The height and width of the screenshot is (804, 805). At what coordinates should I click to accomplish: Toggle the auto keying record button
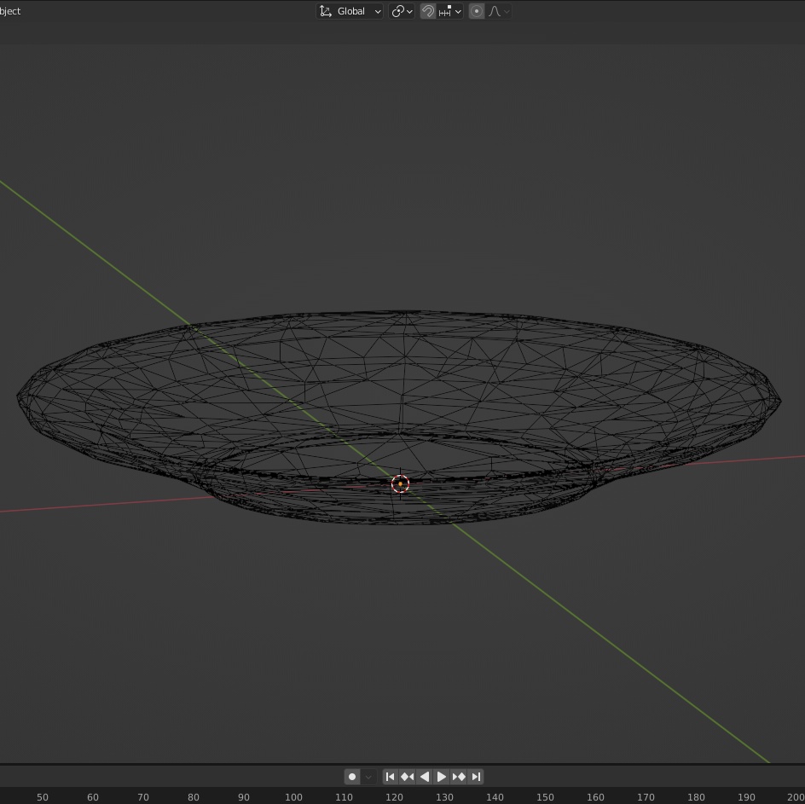click(x=351, y=777)
